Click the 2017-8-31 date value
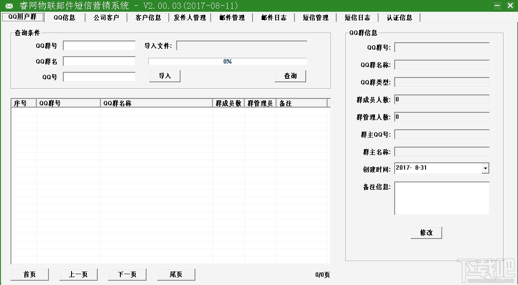 pos(411,168)
